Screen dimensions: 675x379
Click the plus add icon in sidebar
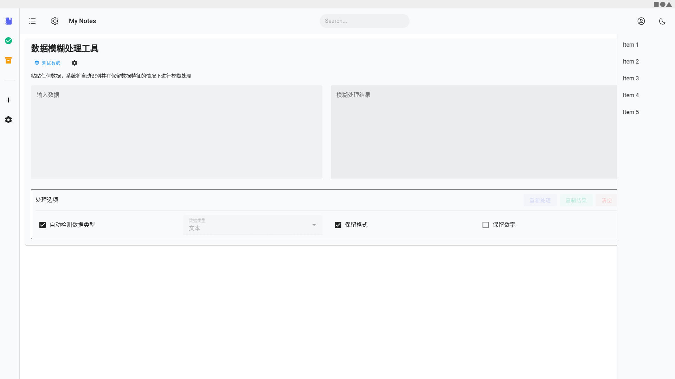[x=8, y=100]
